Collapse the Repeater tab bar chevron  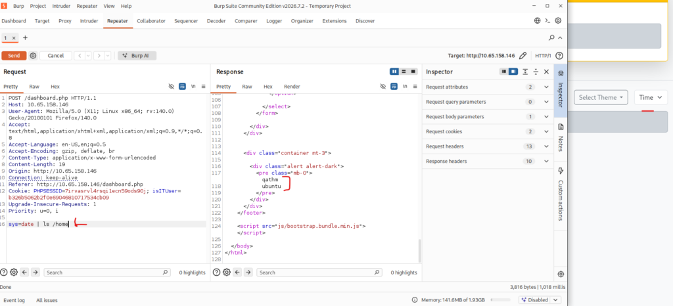pyautogui.click(x=560, y=37)
